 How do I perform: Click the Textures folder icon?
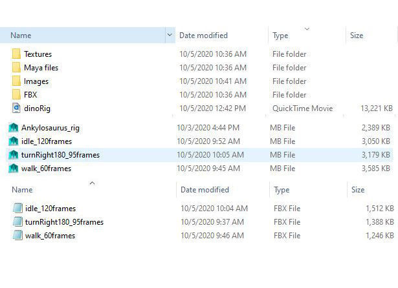click(x=16, y=54)
